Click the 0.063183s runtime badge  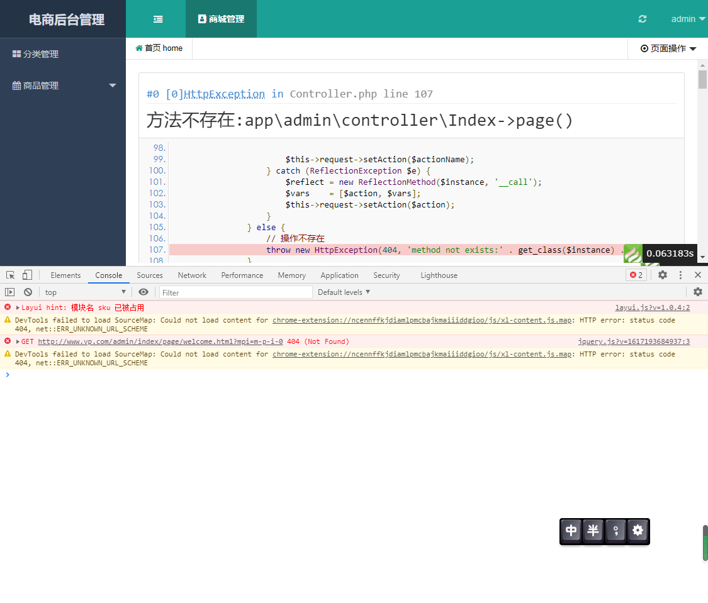tap(670, 253)
